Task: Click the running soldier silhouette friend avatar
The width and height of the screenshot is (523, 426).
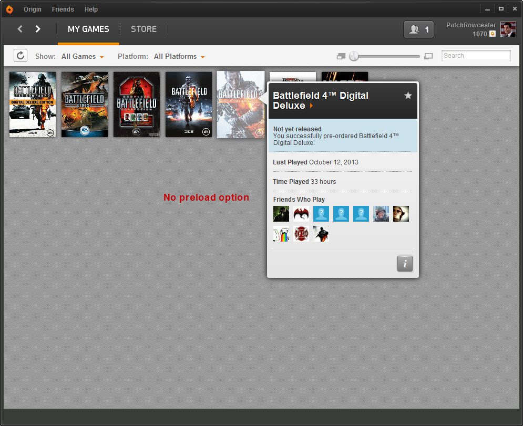Action: (321, 234)
